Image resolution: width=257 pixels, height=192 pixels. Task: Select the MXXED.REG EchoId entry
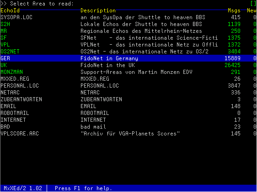[x=15, y=79]
